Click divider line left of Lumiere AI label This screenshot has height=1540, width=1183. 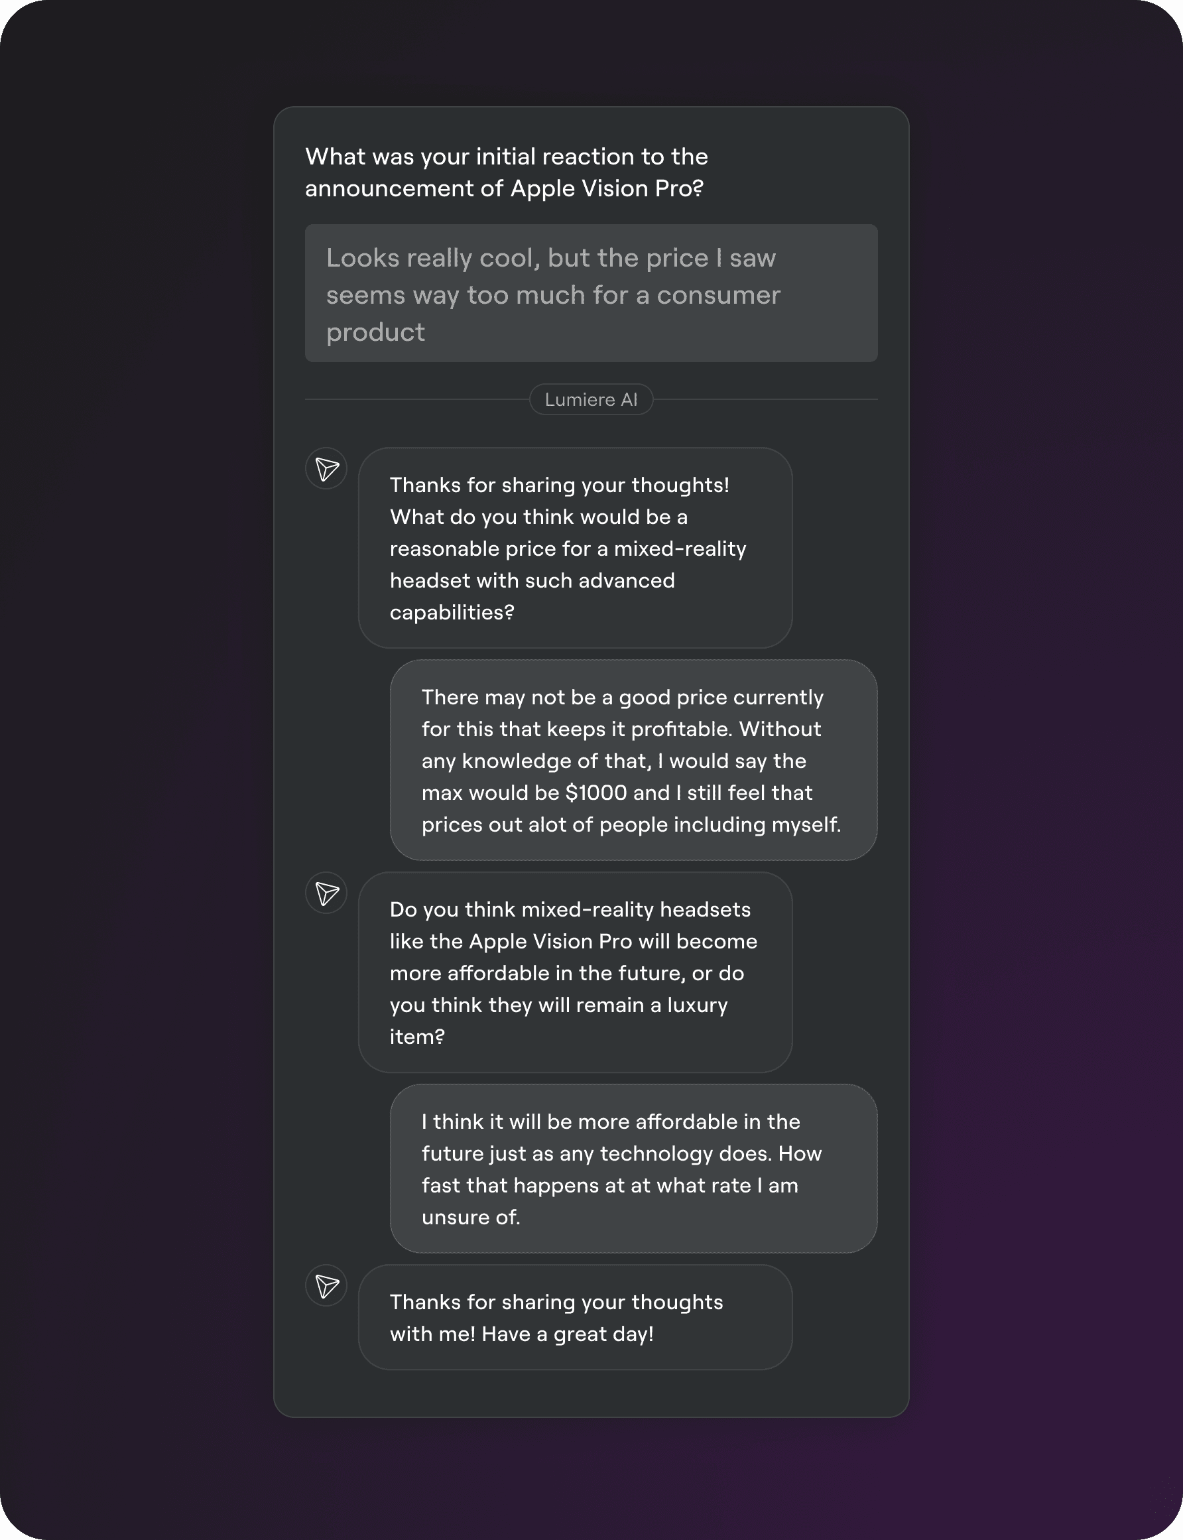tap(417, 399)
